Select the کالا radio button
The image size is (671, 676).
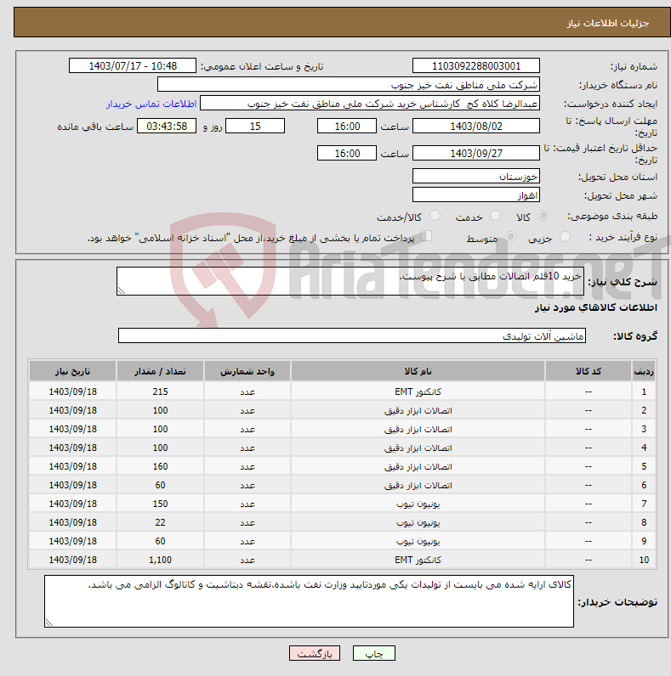coord(543,216)
